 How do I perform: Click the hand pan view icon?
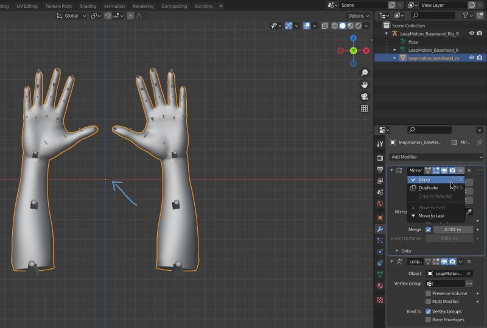tap(364, 85)
